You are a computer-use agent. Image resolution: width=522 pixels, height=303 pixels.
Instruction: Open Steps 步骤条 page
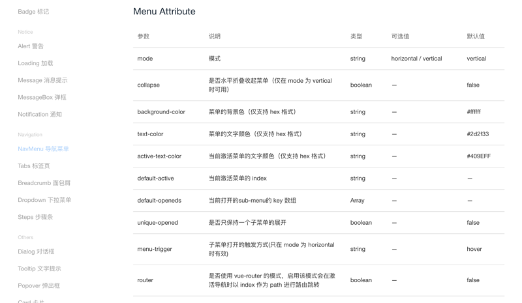pyautogui.click(x=35, y=217)
